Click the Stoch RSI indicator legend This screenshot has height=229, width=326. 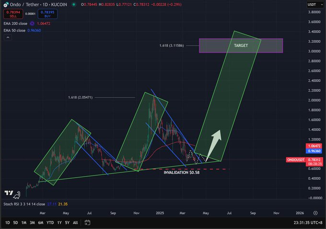35,204
